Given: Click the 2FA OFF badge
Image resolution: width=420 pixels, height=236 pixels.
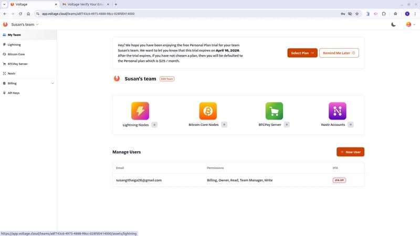Looking at the screenshot, I should pos(339,180).
